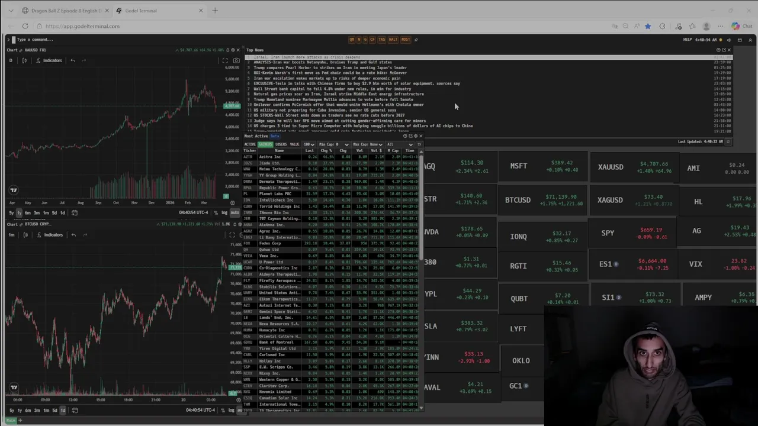
Task: Open the 100 rows count dropdown
Action: (x=309, y=144)
